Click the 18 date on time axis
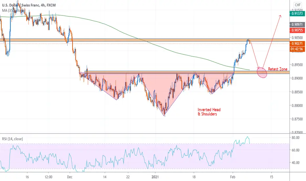 click(194, 177)
